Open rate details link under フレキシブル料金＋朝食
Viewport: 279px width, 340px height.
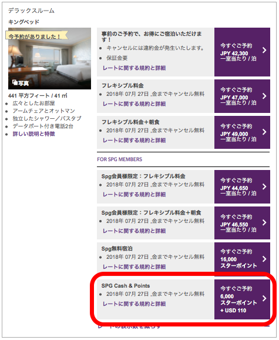pos(134,141)
